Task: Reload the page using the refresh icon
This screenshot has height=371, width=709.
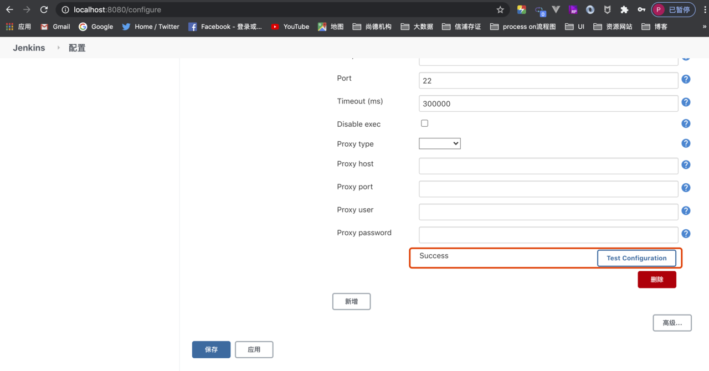Action: tap(44, 10)
